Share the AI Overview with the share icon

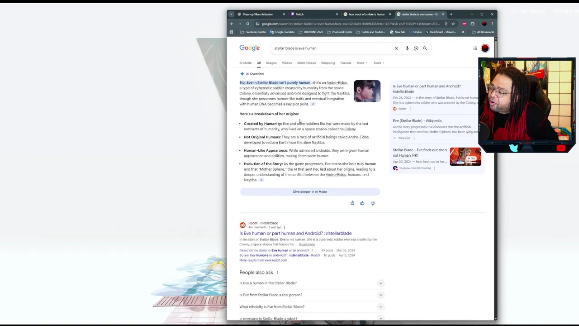pyautogui.click(x=352, y=203)
